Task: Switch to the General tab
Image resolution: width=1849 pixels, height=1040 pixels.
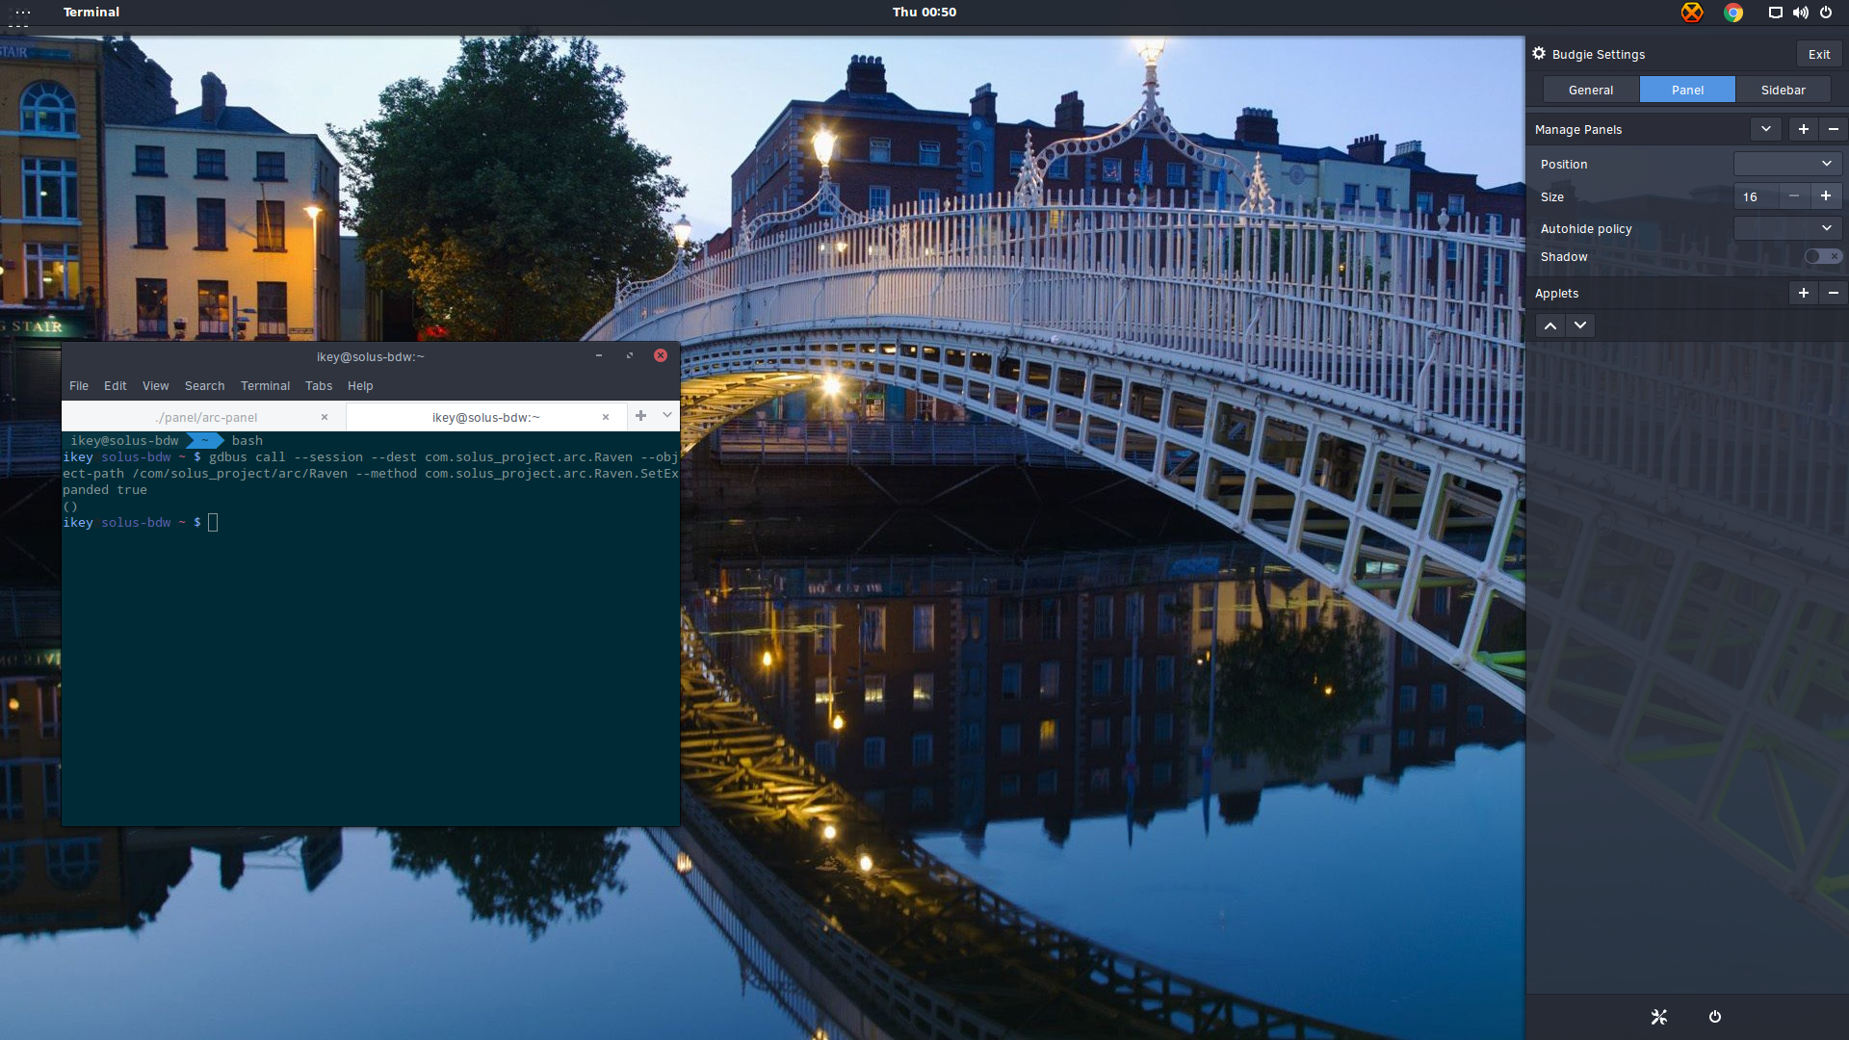Action: click(x=1591, y=90)
